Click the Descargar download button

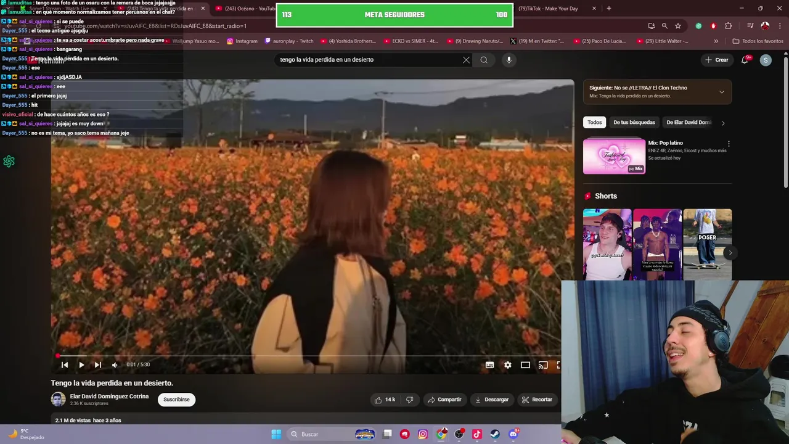[491, 400]
